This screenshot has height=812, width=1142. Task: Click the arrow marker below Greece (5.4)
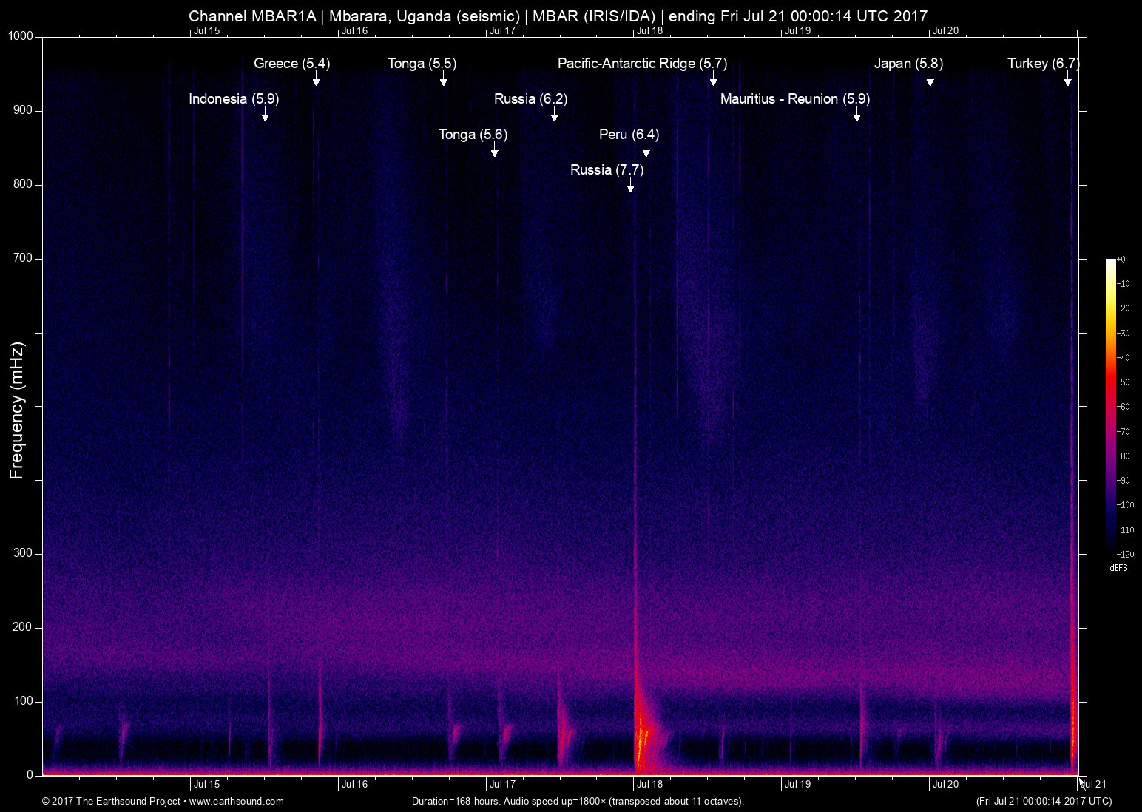(316, 80)
